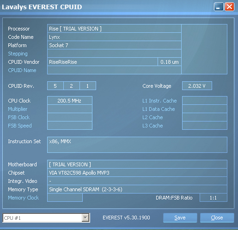Click the Core Voltage value '2.032 V'
238x230 pixels.
197,86
